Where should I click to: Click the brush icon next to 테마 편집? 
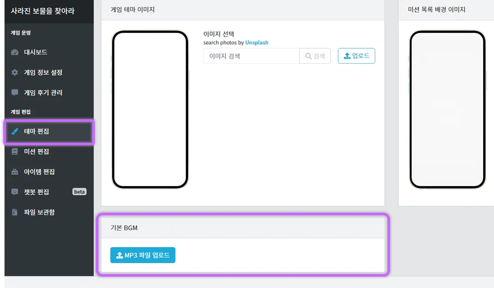coord(15,131)
